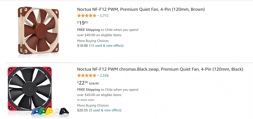Viewport: 253px width, 119px height.
Task: Open the 2,538 reviews link
Action: click(x=104, y=75)
